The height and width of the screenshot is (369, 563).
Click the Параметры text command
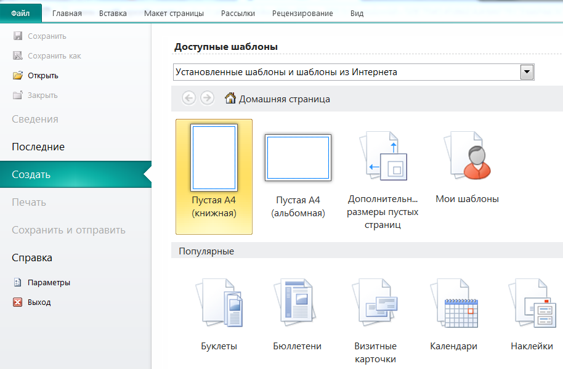[x=49, y=282]
